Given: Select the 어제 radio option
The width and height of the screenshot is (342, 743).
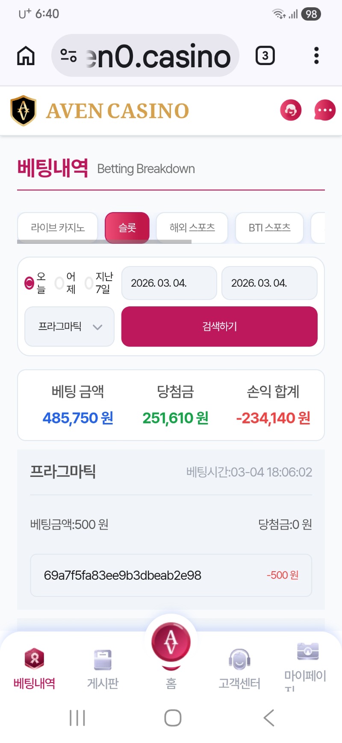Looking at the screenshot, I should (59, 283).
